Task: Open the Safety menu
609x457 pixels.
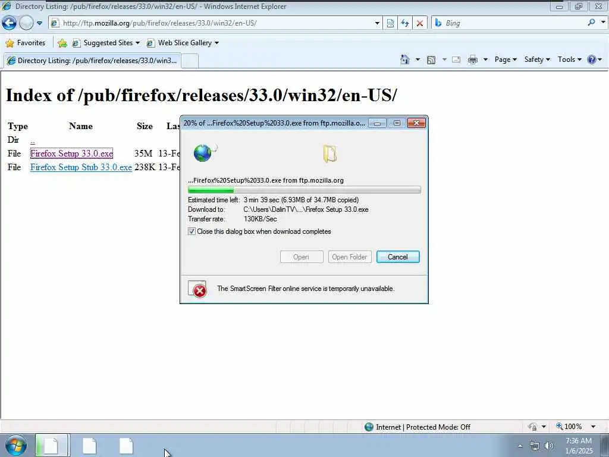Action: pos(537,60)
